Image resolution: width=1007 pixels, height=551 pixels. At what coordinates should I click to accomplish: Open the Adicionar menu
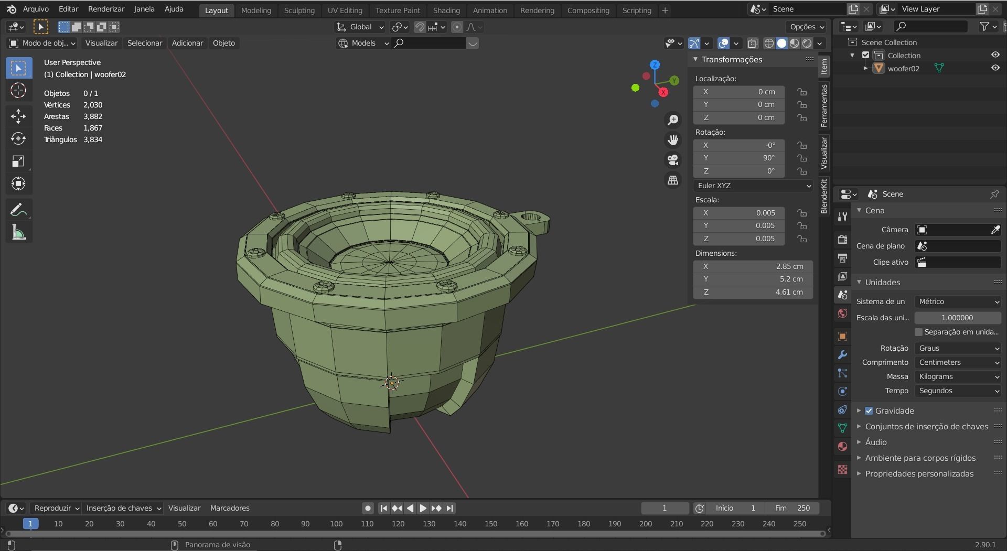point(187,43)
